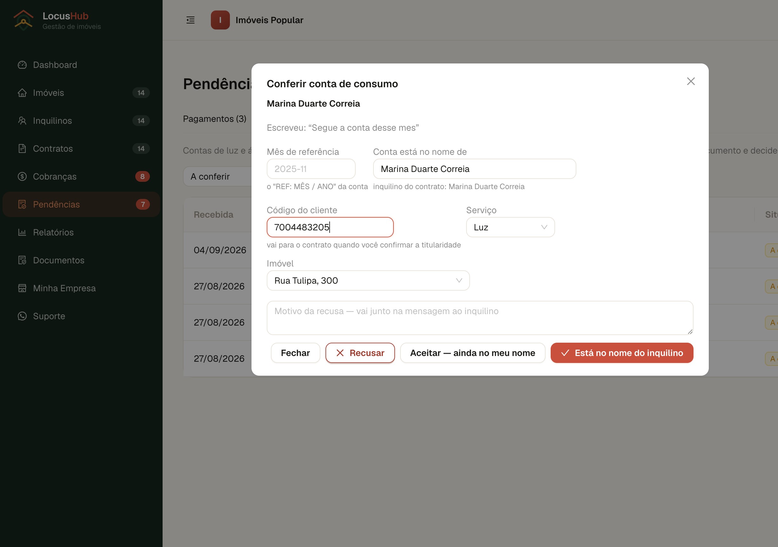Click the red Imóveis Popular company avatar
The width and height of the screenshot is (778, 547).
(220, 20)
